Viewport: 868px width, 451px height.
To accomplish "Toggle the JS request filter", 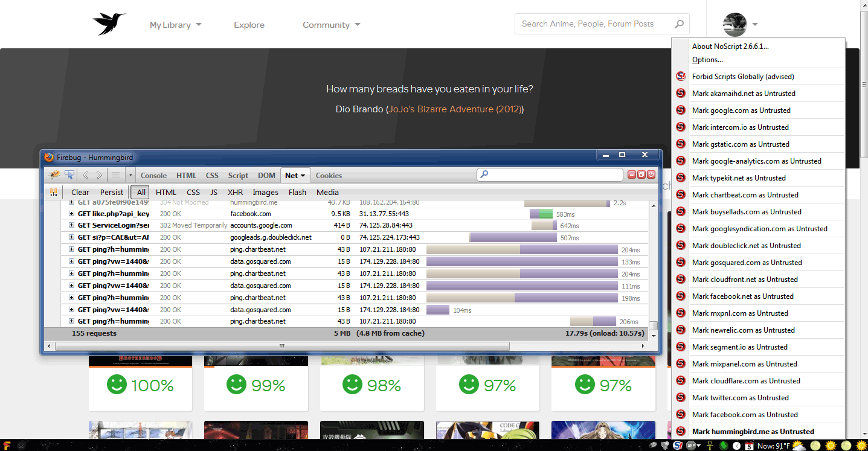I will [x=214, y=192].
